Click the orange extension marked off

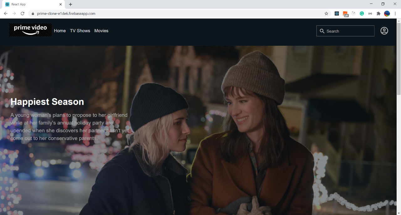click(x=345, y=14)
